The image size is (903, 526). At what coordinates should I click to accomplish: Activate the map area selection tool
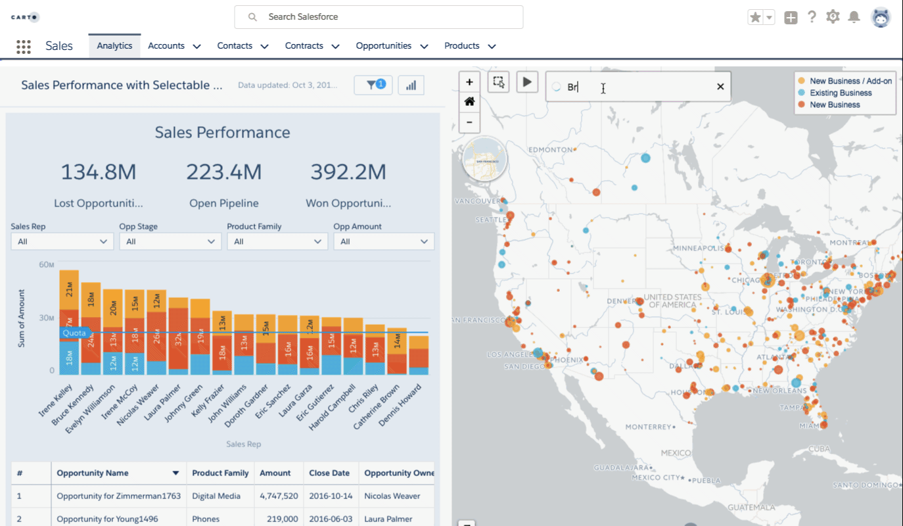(499, 82)
